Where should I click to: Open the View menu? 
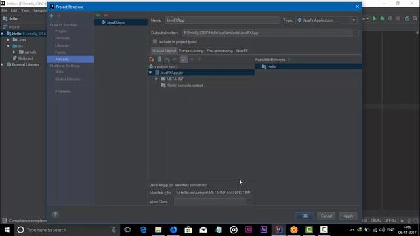click(25, 10)
